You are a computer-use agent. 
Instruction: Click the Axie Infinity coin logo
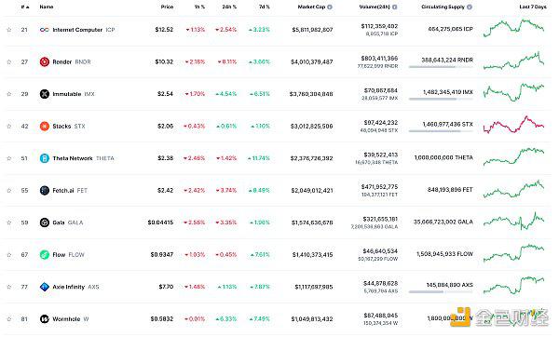45,287
